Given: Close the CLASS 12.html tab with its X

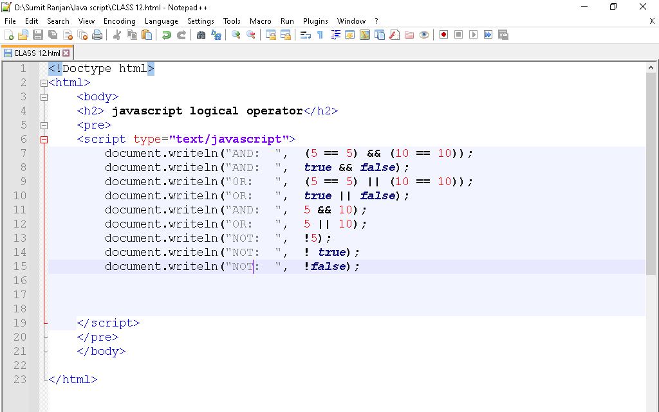Looking at the screenshot, I should click(x=66, y=53).
